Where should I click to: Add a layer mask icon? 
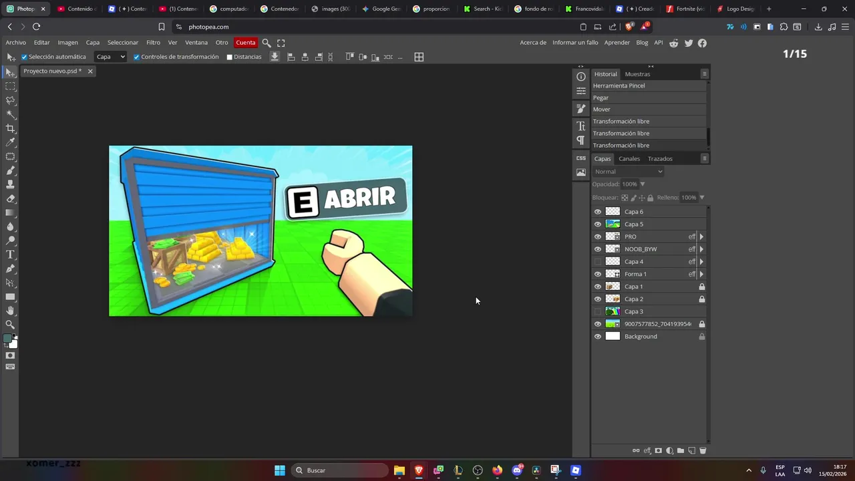(x=659, y=451)
